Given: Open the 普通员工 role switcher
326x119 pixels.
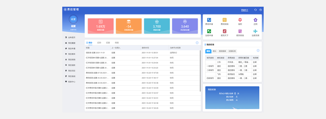Looking at the screenshot, I should pyautogui.click(x=245, y=10).
